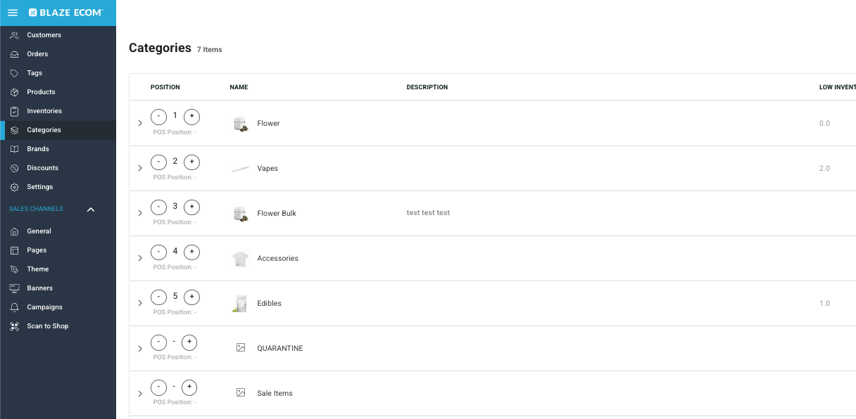856x419 pixels.
Task: Click the Accessories category name
Action: pos(278,258)
